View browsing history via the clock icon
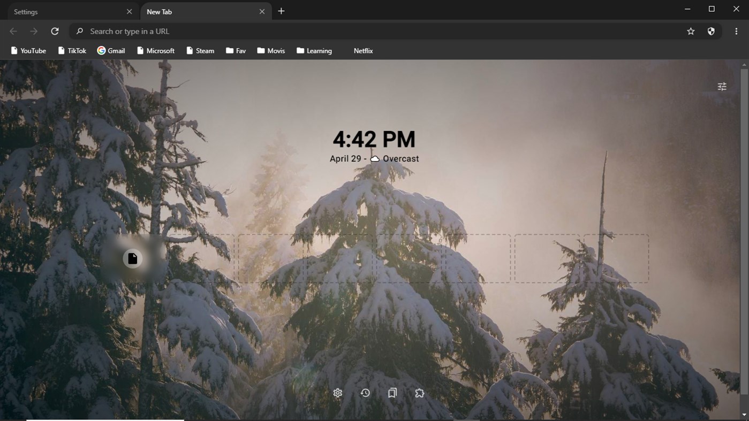Viewport: 749px width, 421px height. [365, 393]
